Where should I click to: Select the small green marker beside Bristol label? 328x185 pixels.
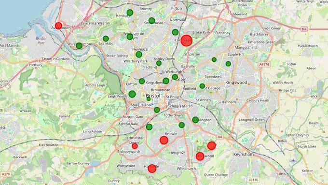click(149, 99)
